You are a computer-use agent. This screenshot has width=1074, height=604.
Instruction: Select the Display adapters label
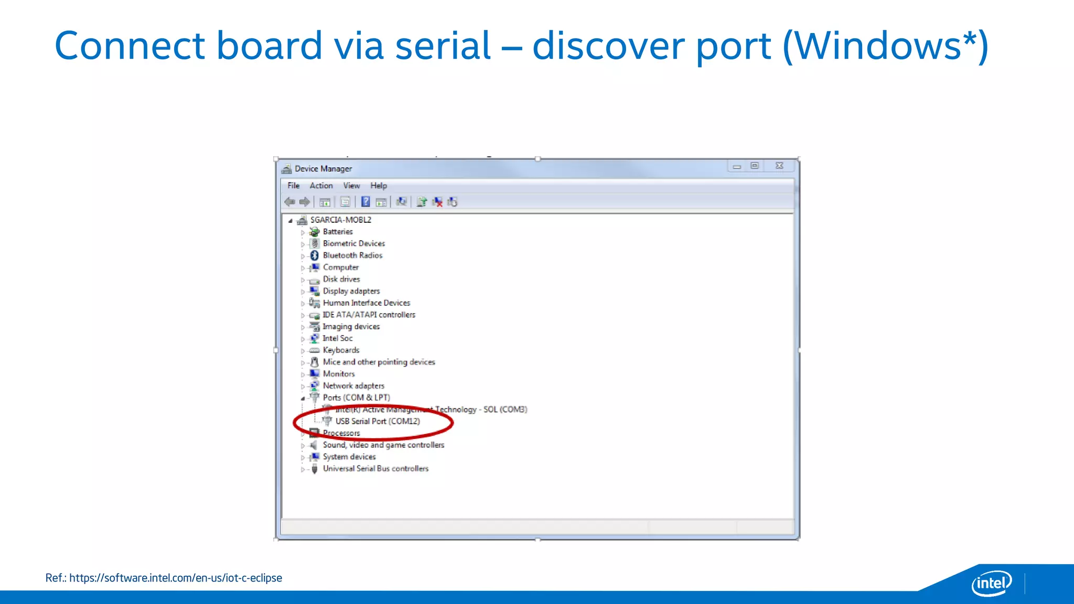coord(351,291)
